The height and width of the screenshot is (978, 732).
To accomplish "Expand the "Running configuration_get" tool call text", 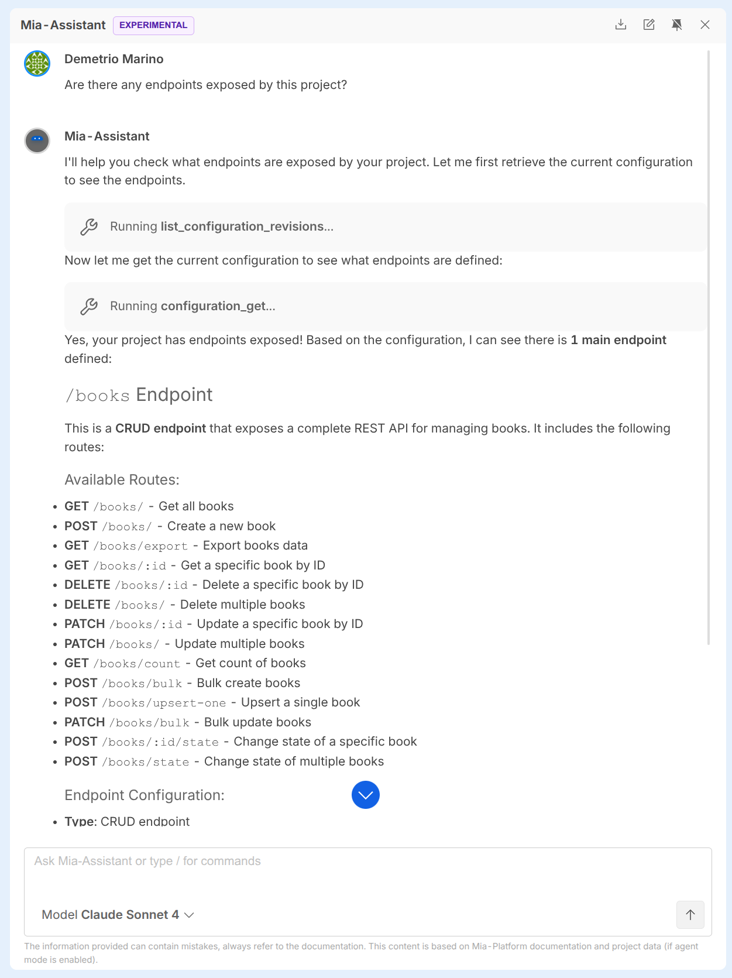I will pos(193,306).
